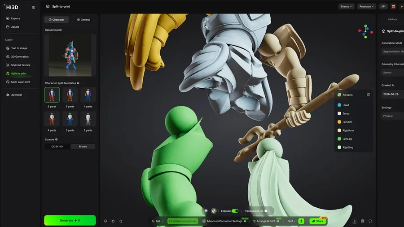The width and height of the screenshot is (404, 227).
Task: Select the orange-legged 4 parts template
Action: click(x=52, y=119)
